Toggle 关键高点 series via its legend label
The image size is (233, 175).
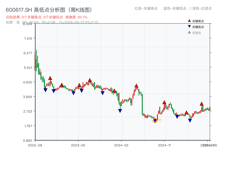[x=198, y=21]
